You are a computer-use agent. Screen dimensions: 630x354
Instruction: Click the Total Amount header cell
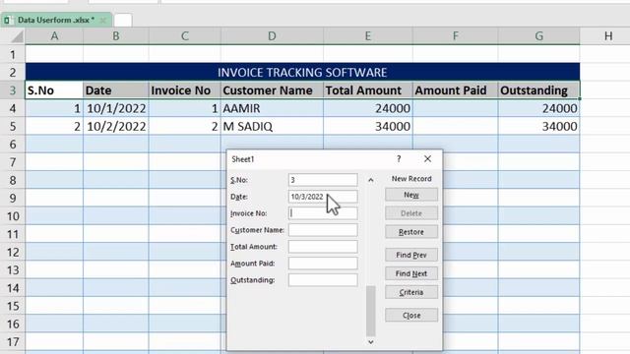[x=367, y=90]
